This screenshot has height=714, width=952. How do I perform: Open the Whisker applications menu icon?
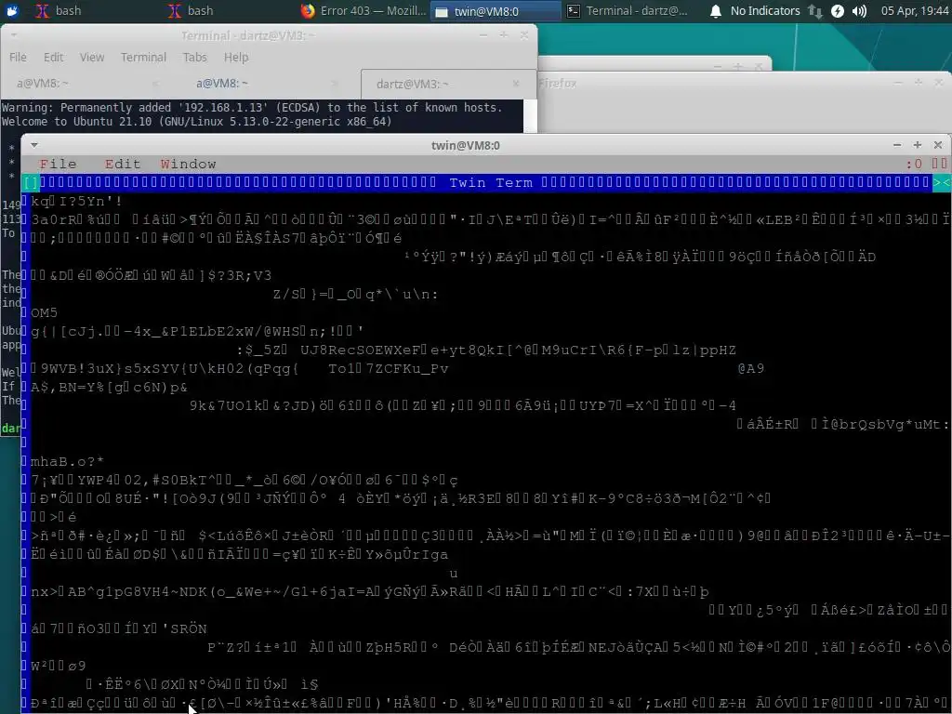(12, 11)
